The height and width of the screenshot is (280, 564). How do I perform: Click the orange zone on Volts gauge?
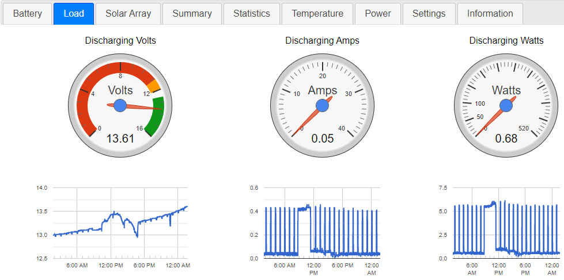coord(153,86)
